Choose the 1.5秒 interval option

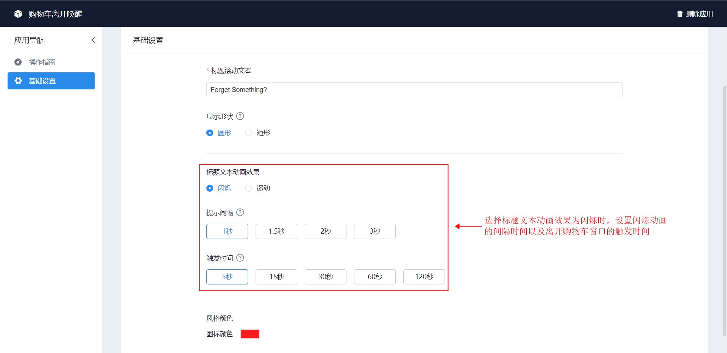276,231
